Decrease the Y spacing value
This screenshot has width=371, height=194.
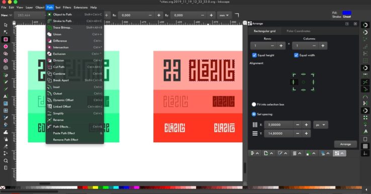[298, 133]
